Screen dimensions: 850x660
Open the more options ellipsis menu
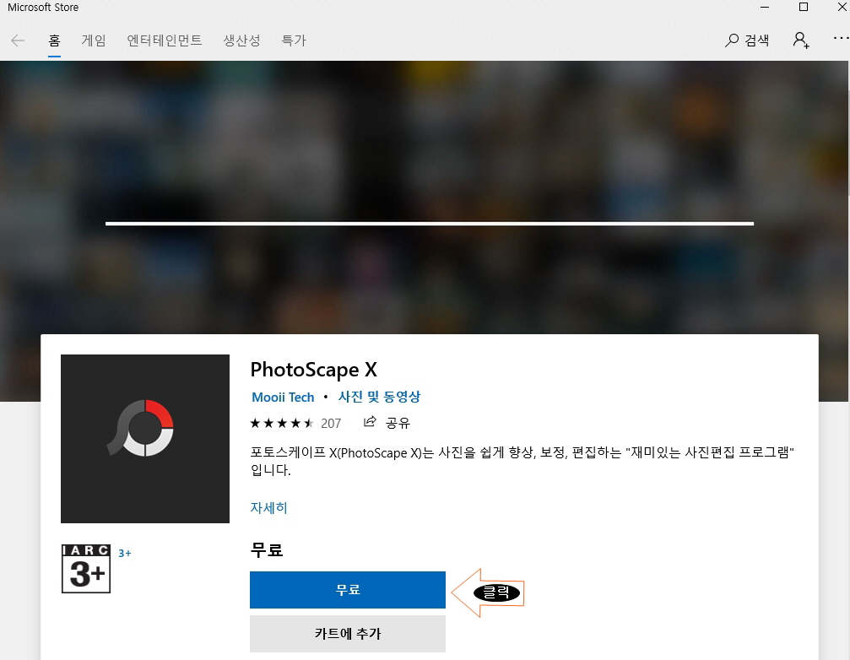click(x=842, y=38)
